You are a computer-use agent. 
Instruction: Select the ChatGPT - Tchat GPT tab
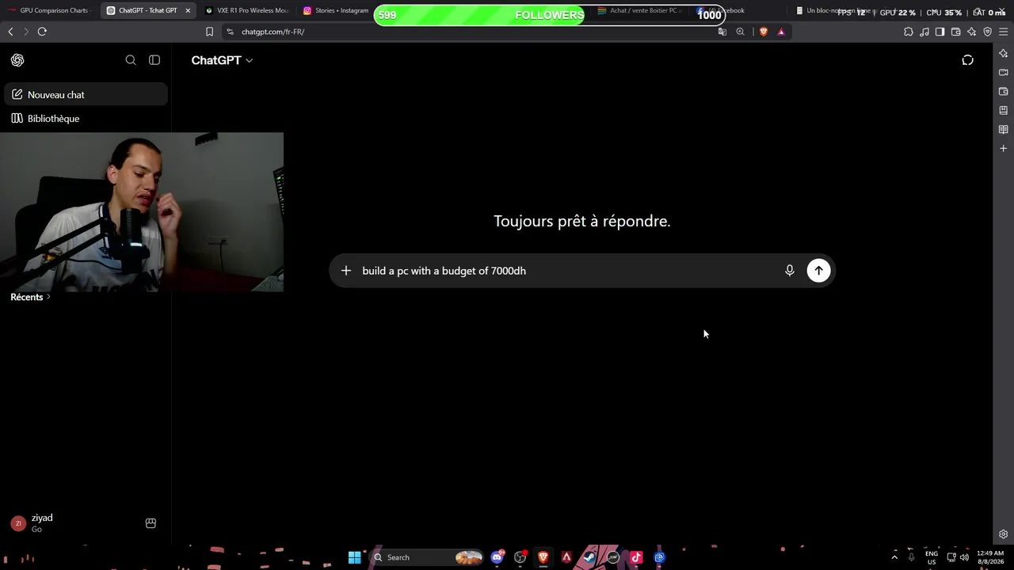click(x=148, y=11)
